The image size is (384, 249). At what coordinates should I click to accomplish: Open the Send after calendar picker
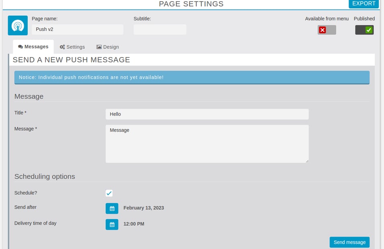112,209
